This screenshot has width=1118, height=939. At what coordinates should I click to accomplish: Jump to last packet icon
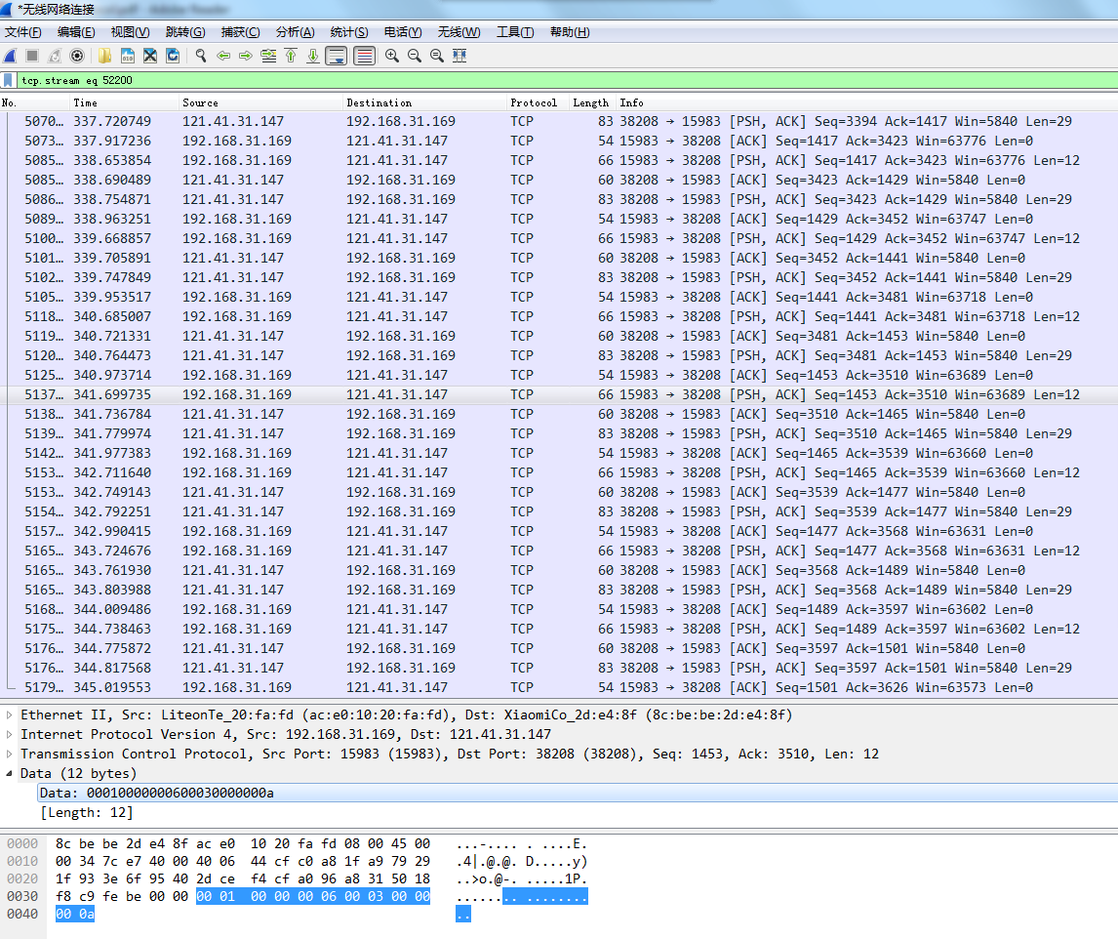click(x=313, y=56)
